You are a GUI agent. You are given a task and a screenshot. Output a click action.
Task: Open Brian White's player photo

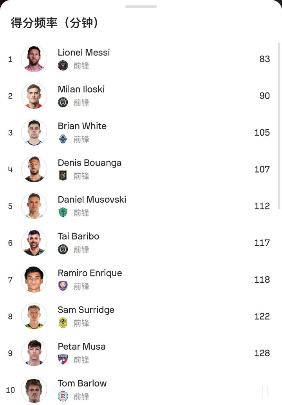coord(34,133)
